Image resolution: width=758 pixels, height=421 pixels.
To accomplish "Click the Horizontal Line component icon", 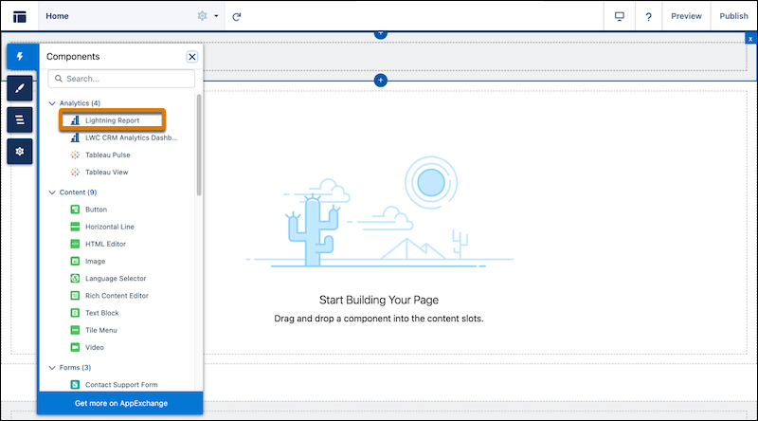I will click(75, 227).
